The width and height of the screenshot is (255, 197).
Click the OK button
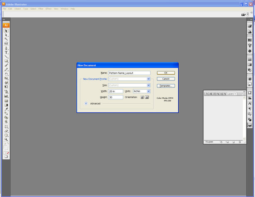pos(166,73)
